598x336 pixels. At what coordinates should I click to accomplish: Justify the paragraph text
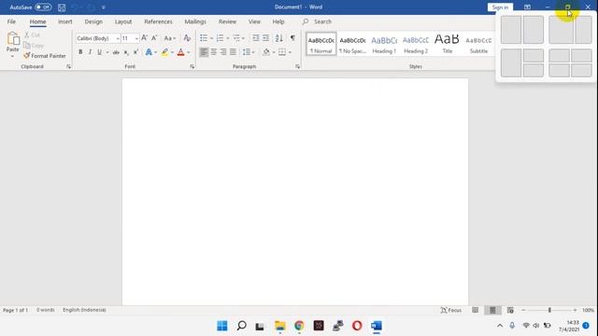pyautogui.click(x=233, y=52)
